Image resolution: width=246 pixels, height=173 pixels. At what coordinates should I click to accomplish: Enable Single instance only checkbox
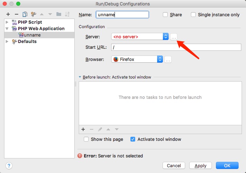coord(193,15)
